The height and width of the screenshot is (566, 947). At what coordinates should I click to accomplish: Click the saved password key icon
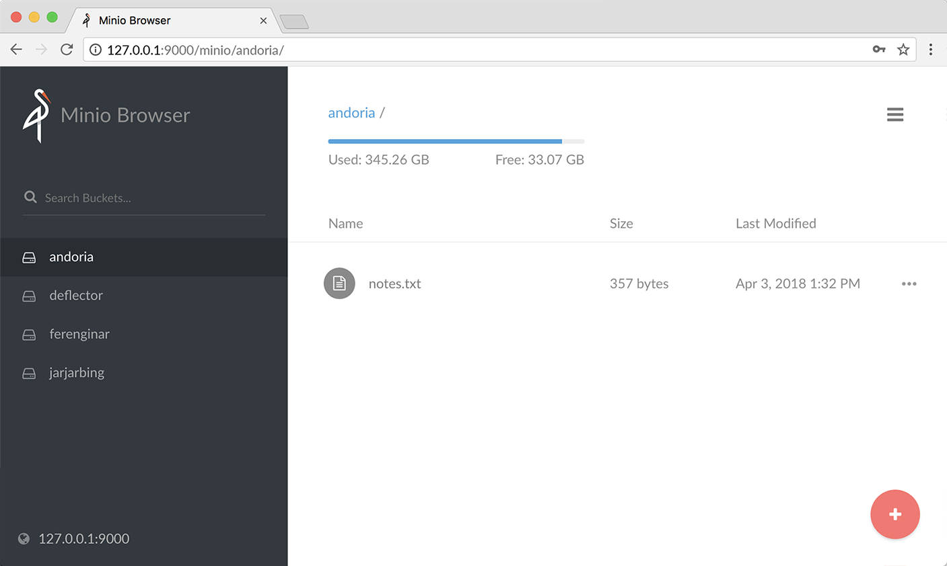878,50
